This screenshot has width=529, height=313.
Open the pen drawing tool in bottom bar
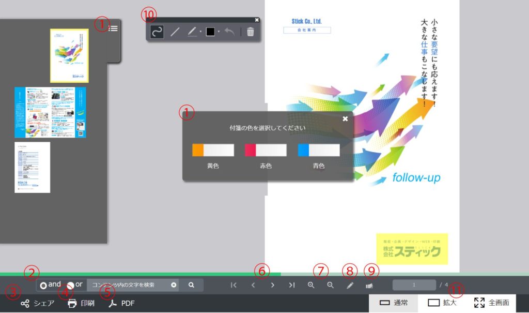[x=350, y=285]
